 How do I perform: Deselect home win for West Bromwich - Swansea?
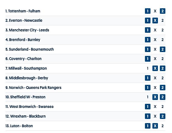(148, 107)
